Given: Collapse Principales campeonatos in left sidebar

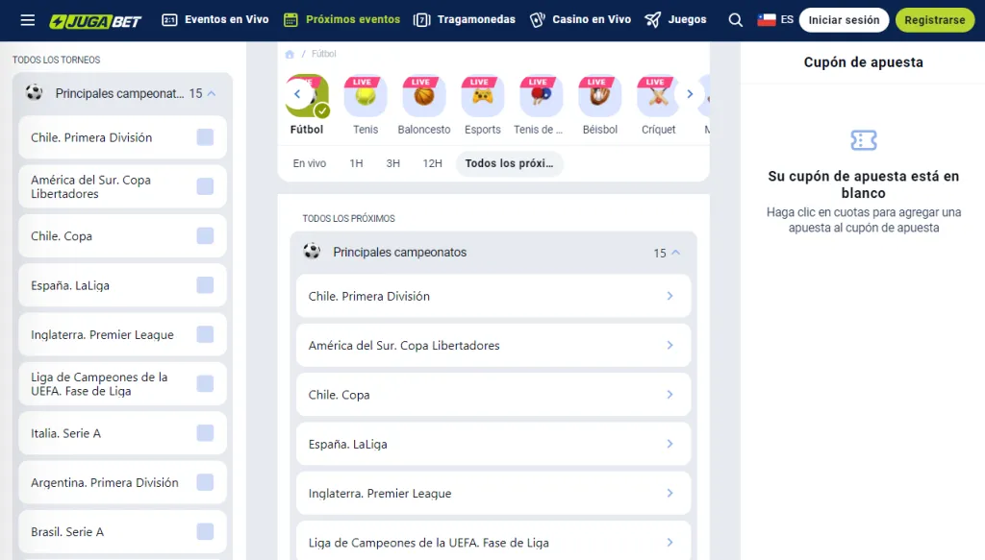Looking at the screenshot, I should (x=212, y=93).
